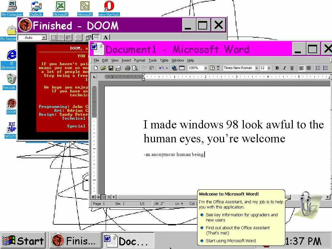
Task: Click the Properties icon in DOOM toolbar
Action: pos(88,38)
